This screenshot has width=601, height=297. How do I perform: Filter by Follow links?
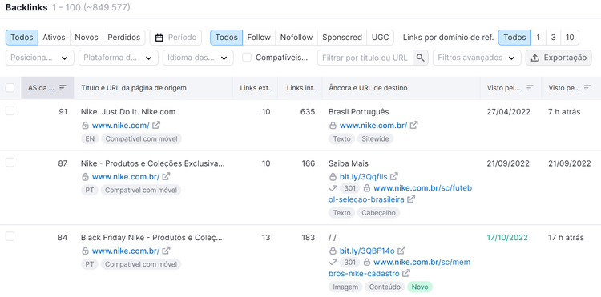(x=259, y=38)
